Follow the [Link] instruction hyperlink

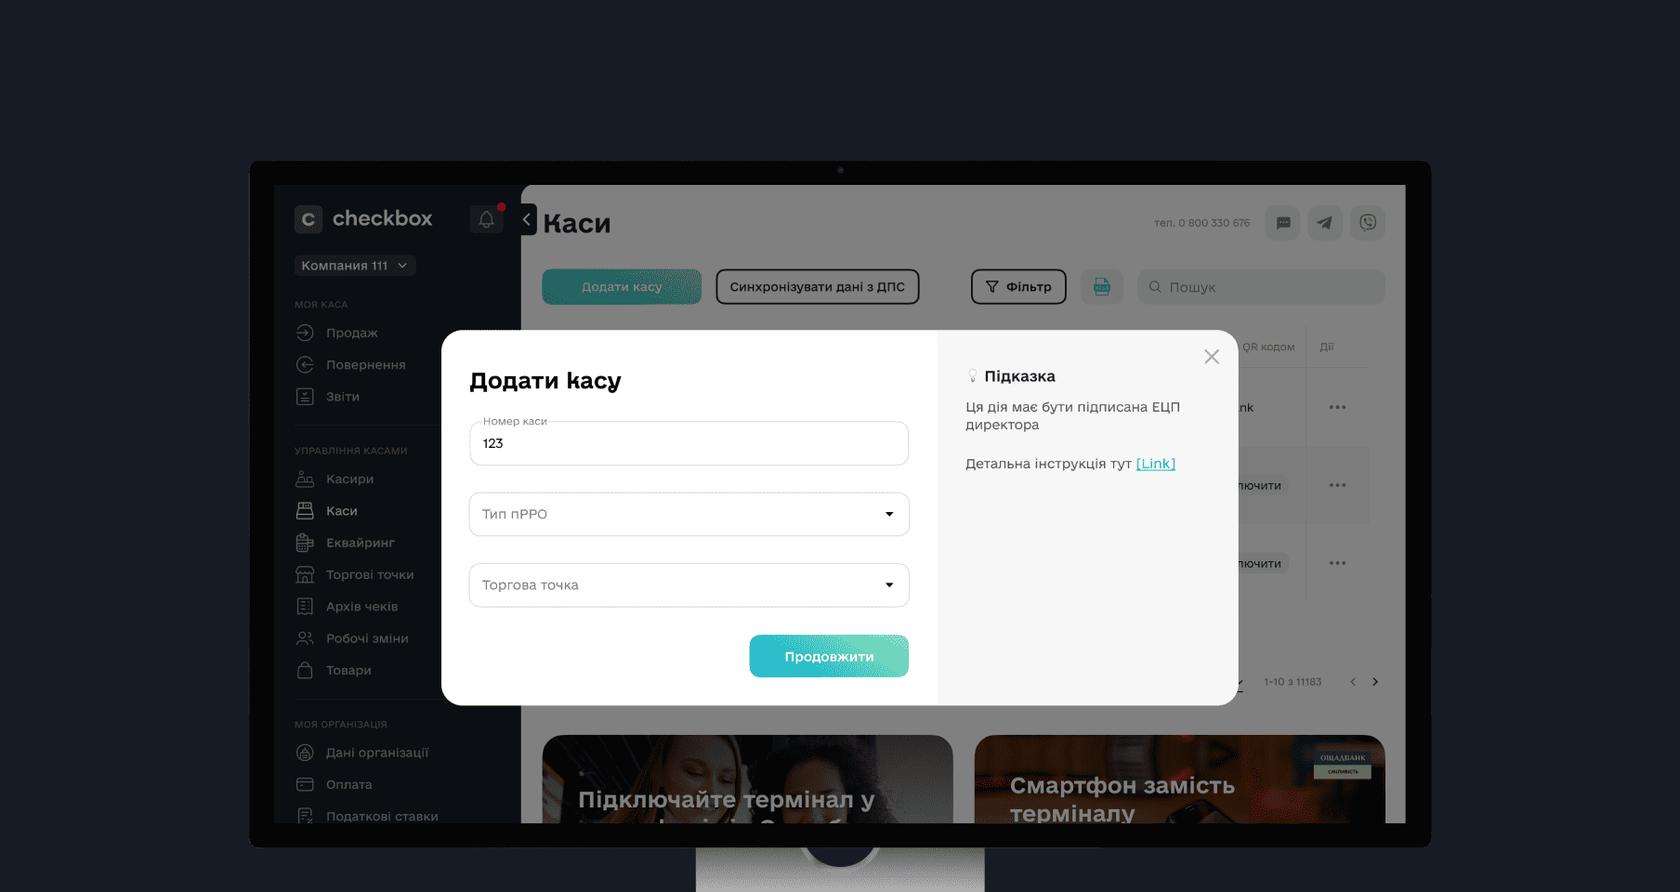click(x=1156, y=464)
